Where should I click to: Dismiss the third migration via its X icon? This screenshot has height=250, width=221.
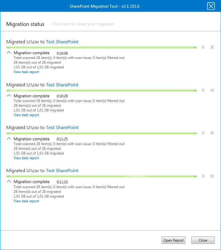click(212, 133)
